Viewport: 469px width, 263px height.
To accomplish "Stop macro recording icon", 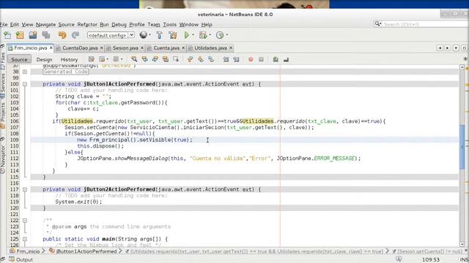I will (x=261, y=59).
